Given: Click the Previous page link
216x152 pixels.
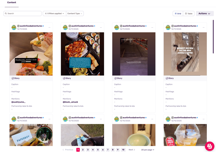Looking at the screenshot, I should [68, 150].
